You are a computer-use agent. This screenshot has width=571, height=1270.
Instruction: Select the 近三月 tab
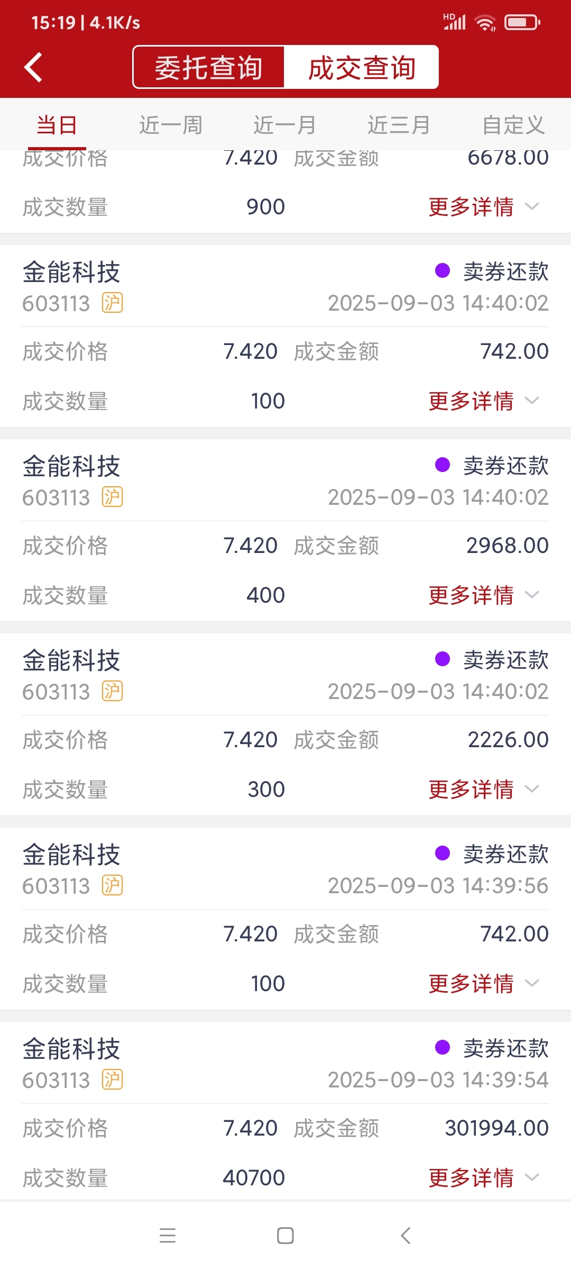click(x=399, y=125)
